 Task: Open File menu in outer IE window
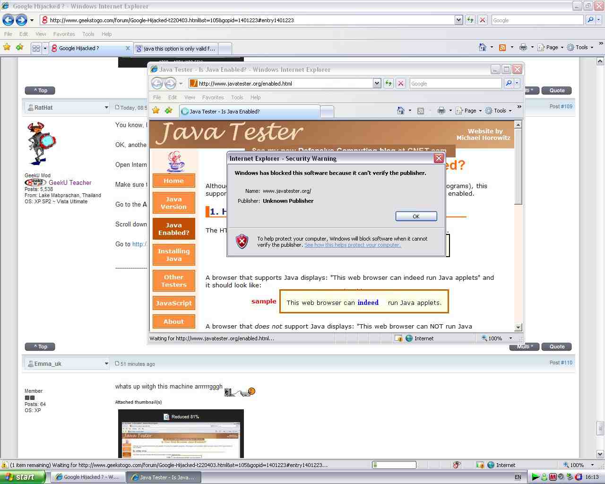8,34
